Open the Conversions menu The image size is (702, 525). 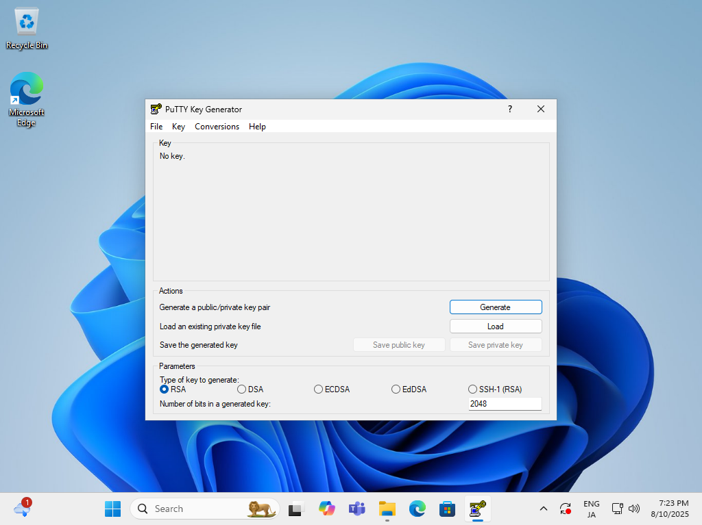click(217, 127)
